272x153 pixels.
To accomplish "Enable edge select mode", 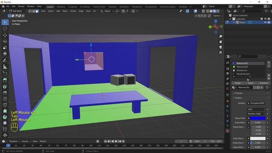I will pyautogui.click(x=34, y=11).
